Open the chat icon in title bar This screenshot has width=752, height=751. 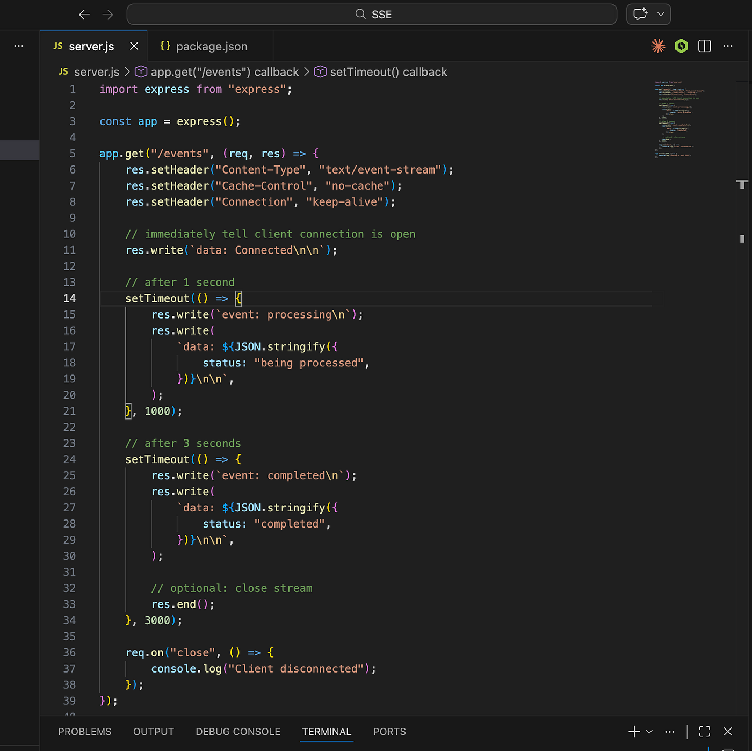[640, 15]
